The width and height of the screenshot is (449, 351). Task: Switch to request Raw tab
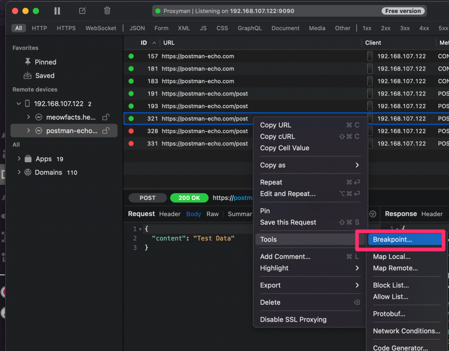click(213, 214)
